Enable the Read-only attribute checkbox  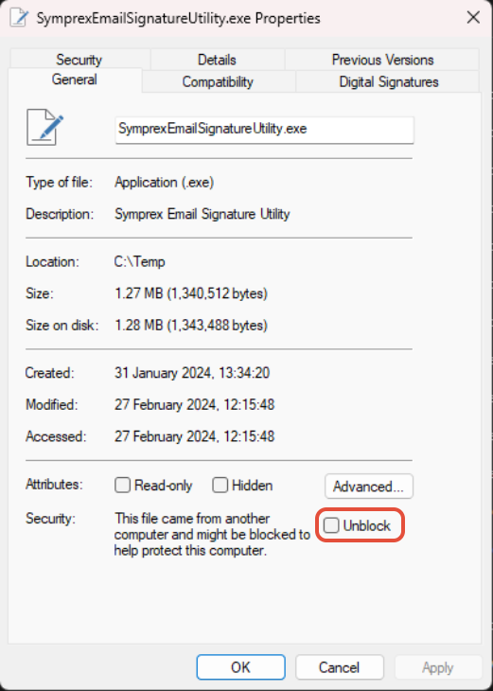[x=122, y=486]
